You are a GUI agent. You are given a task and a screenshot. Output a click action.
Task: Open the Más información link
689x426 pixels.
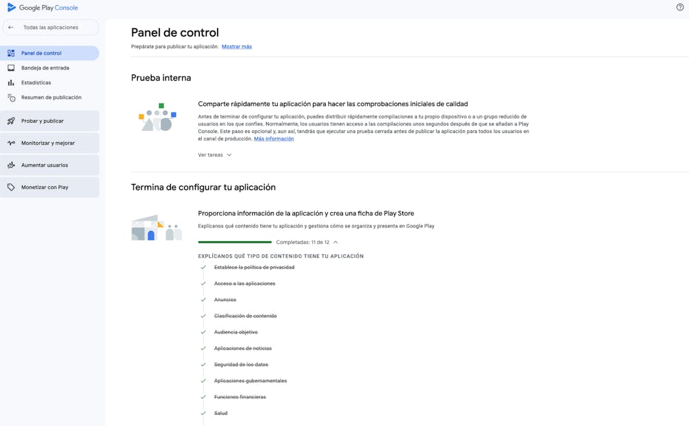click(x=274, y=139)
